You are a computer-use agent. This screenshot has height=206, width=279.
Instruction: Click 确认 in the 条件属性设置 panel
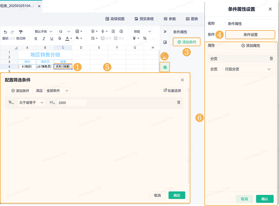(265, 199)
